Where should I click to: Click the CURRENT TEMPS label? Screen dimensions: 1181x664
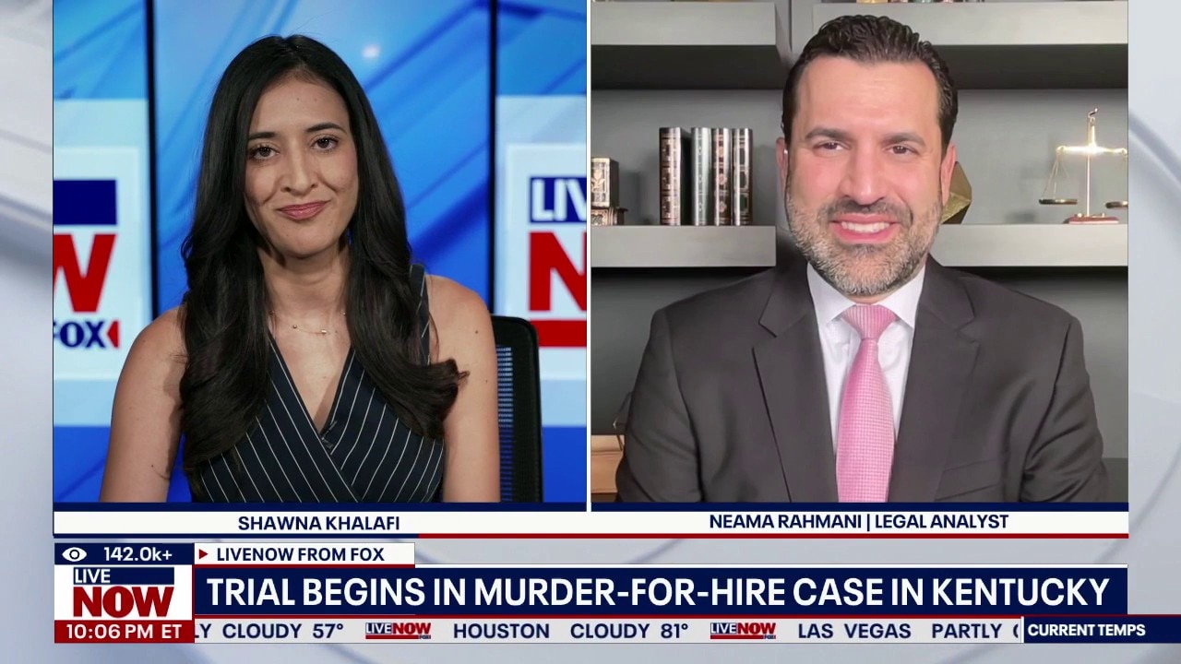coord(1086,631)
